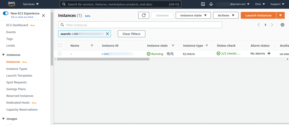Open the Info link beside Instances
Viewport: 289px width, 125px height.
click(x=87, y=16)
